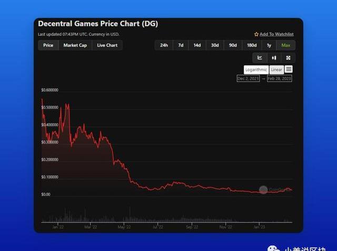Select the 24h time range button
Screen dimensions: 337x251
coord(164,45)
